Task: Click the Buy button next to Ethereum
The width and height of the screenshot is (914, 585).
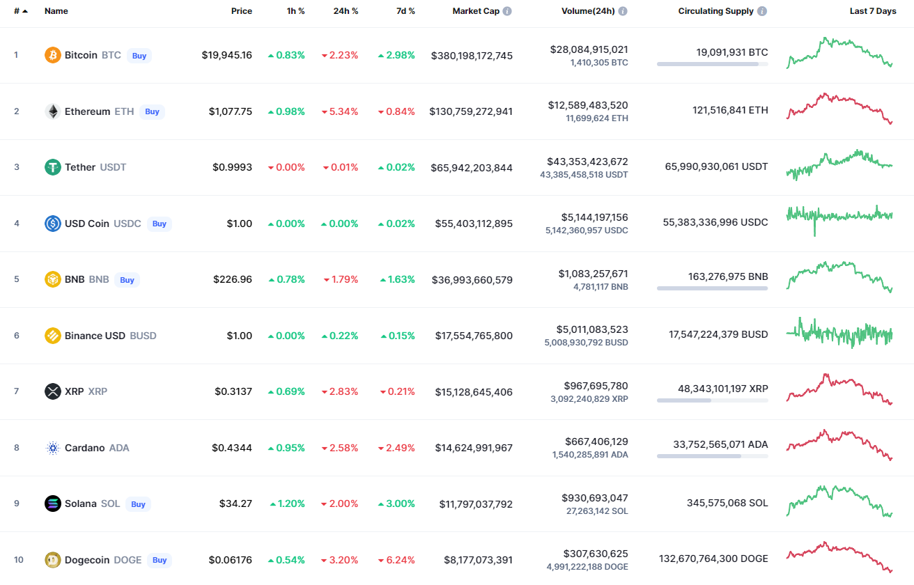Action: click(152, 111)
